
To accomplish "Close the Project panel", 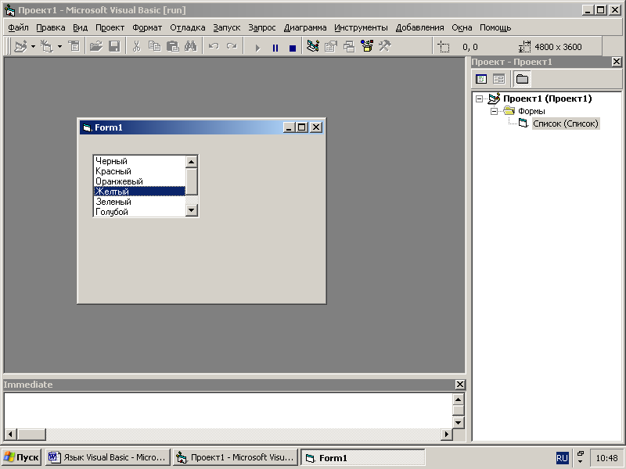I will click(x=617, y=62).
